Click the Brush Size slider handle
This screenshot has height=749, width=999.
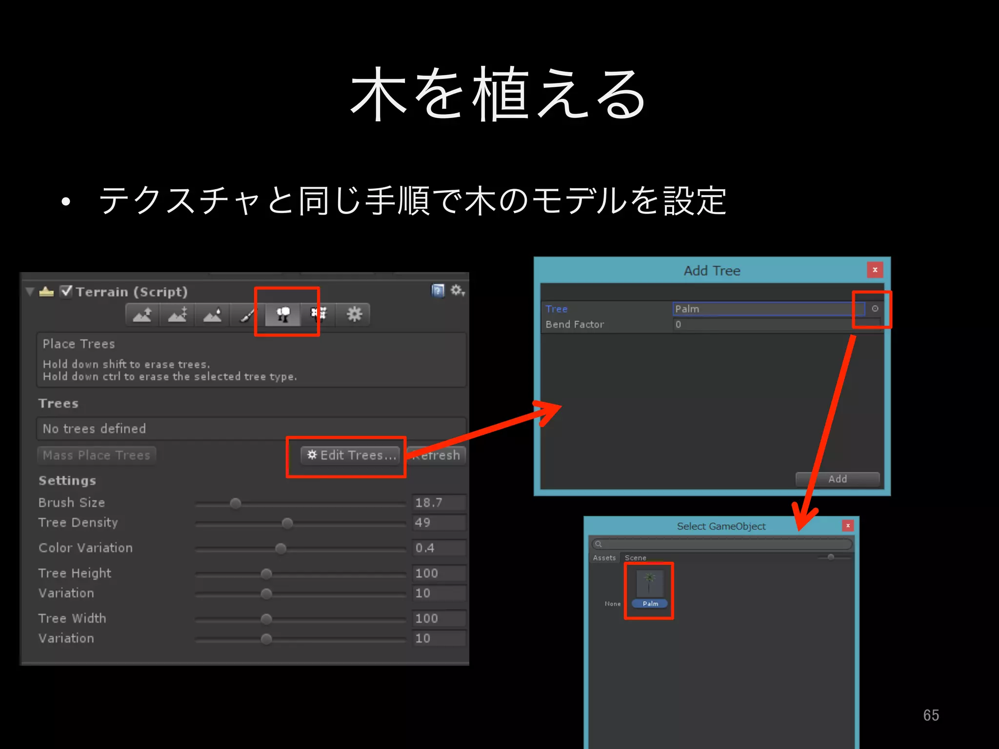click(x=236, y=503)
